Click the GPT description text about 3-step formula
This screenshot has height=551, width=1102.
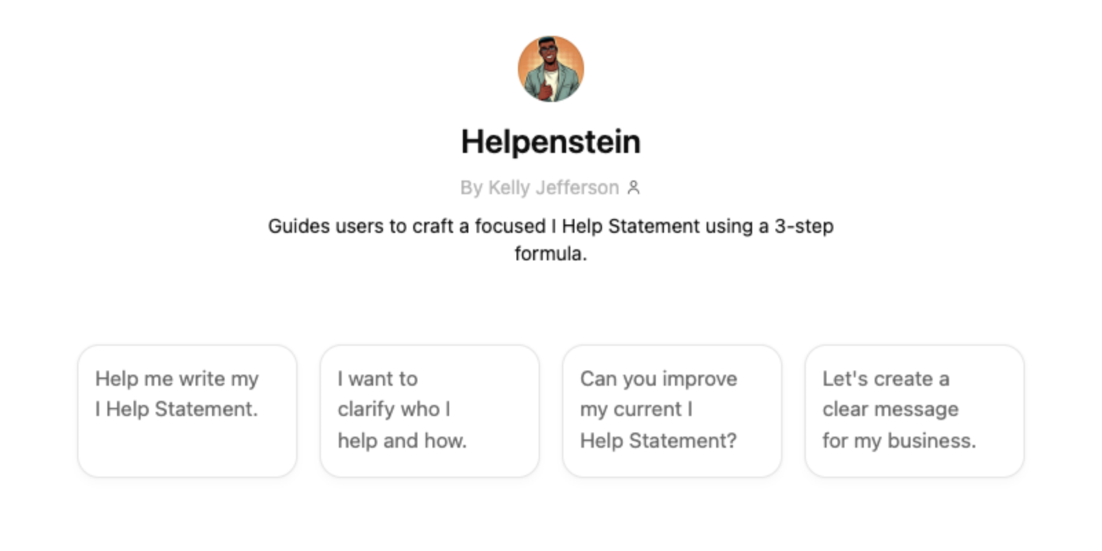[551, 240]
